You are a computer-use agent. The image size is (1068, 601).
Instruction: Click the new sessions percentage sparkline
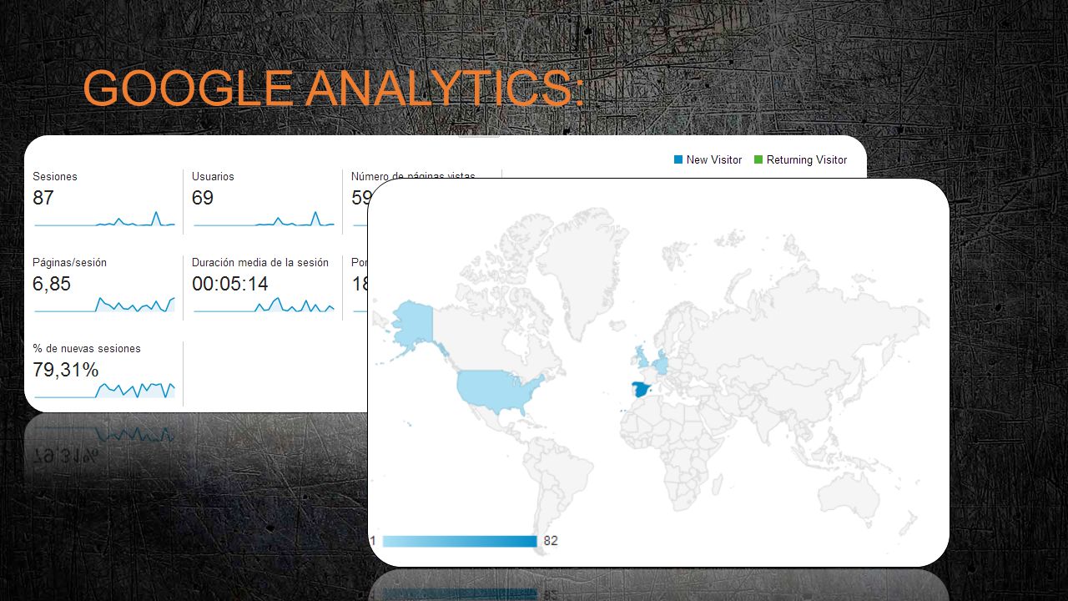coord(104,390)
